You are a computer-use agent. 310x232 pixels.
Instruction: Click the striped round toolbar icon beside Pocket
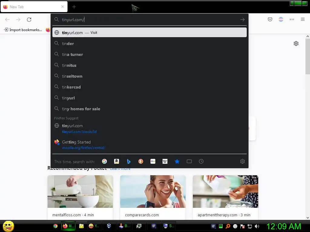pos(281,19)
